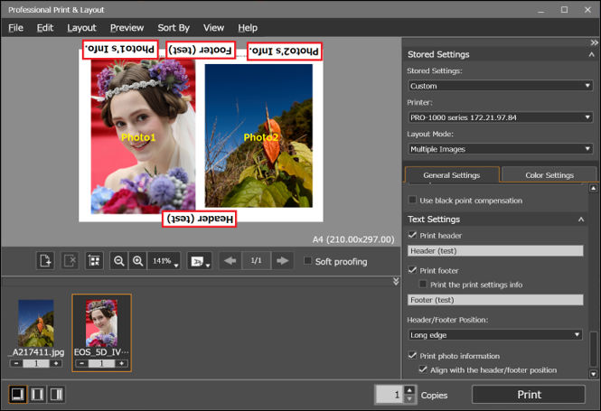Viewport: 601px width, 411px height.
Task: Open the Sort By menu
Action: pyautogui.click(x=174, y=28)
